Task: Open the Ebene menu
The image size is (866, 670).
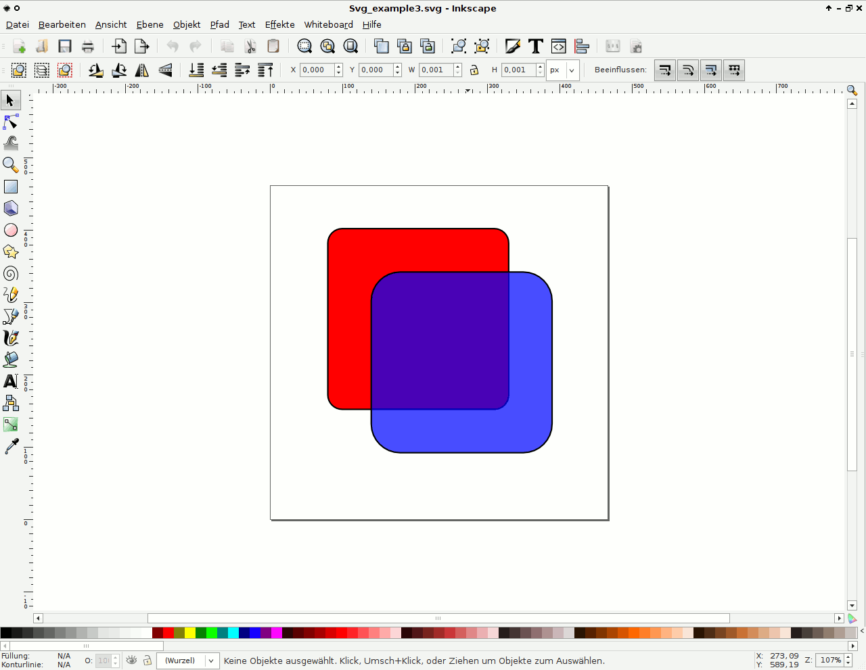Action: (150, 24)
